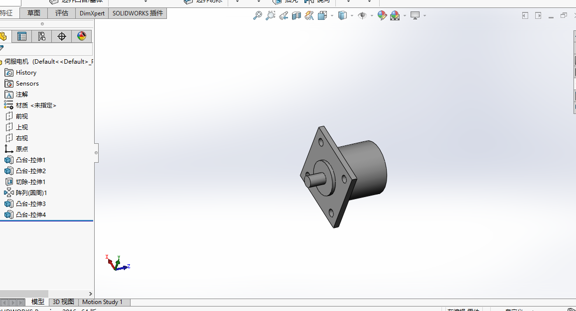Click the 凸台-拉伸4 extrude icon
The height and width of the screenshot is (311, 576).
(9, 214)
